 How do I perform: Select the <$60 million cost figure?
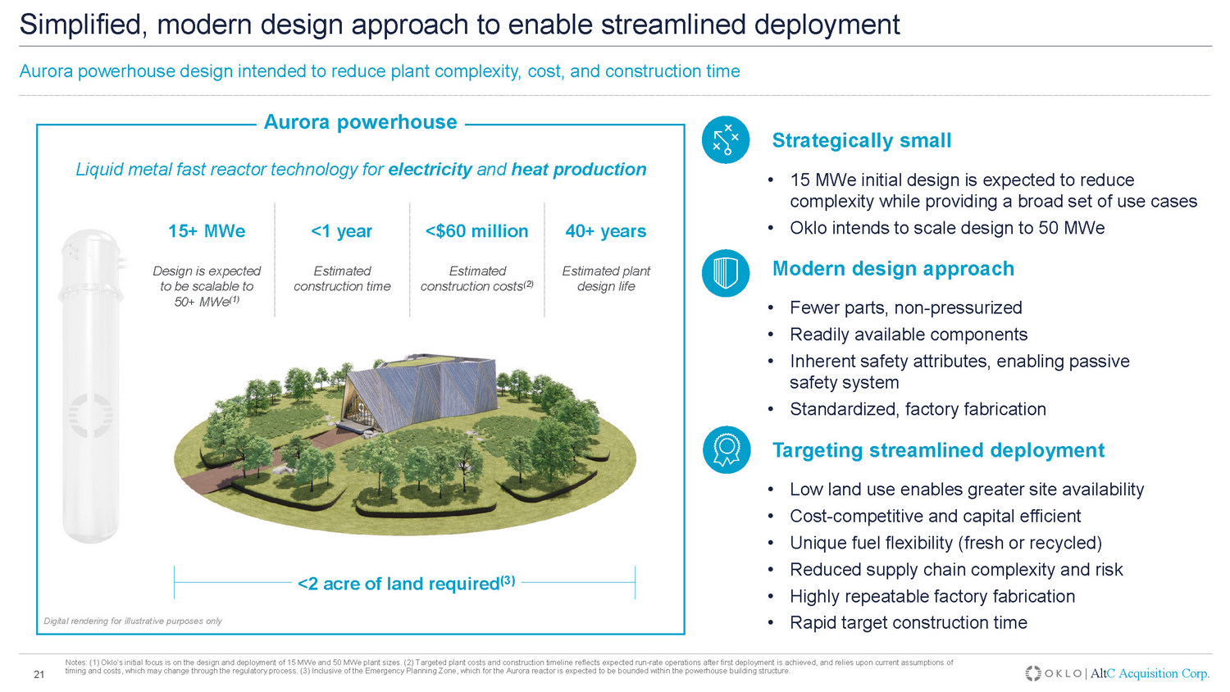pyautogui.click(x=476, y=231)
